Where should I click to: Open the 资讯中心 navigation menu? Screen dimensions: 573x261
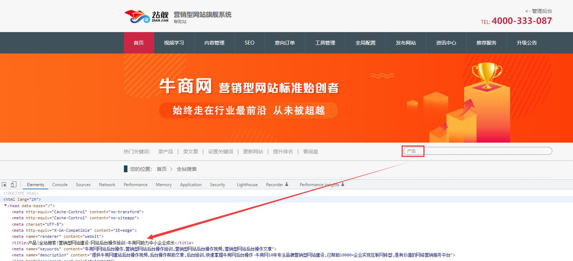pos(446,43)
